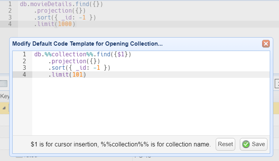
Task: Toggle the checkbox below the dialog
Action: tap(19, 157)
